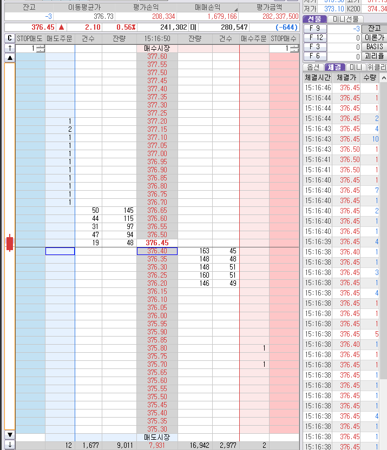This screenshot has width=387, height=450.
Task: Open the 체결 tab
Action: 334,67
